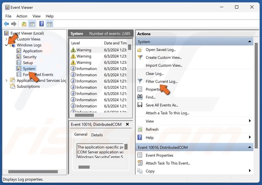Click Event Properties action text
The image size is (262, 185).
point(160,155)
